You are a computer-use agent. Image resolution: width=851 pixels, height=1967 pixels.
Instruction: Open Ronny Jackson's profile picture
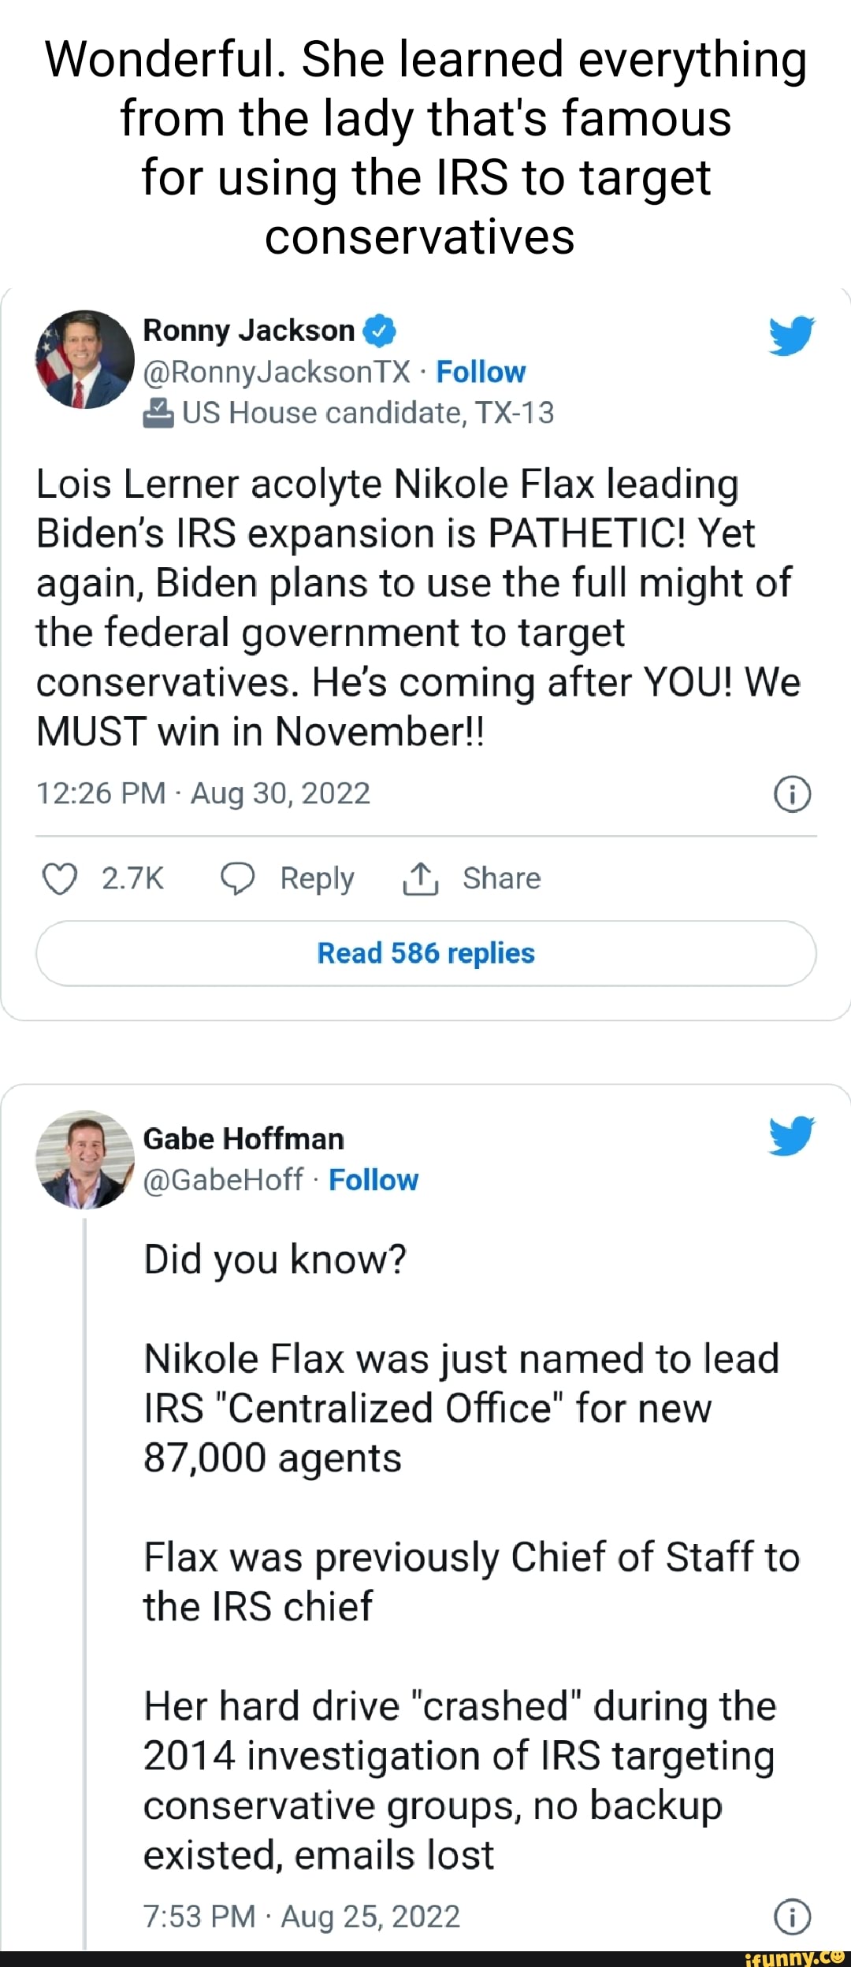pos(85,359)
